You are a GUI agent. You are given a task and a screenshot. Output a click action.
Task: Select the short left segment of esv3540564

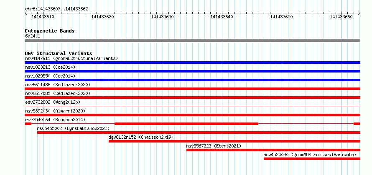pos(28,124)
